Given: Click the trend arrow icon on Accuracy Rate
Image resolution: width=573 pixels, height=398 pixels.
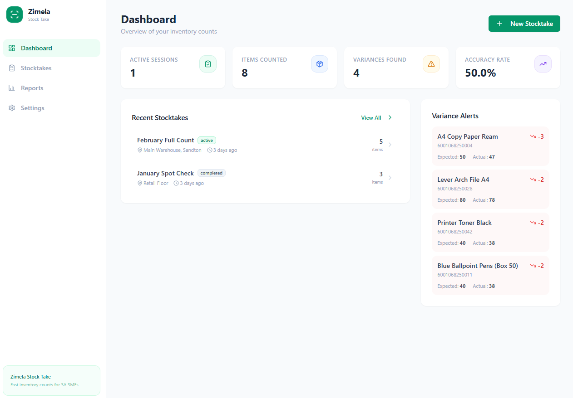Looking at the screenshot, I should click(x=543, y=64).
